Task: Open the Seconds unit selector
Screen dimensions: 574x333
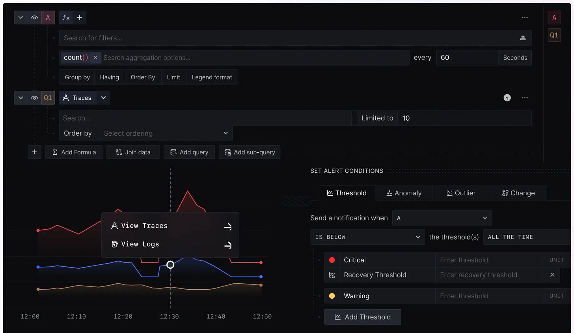Action: (x=515, y=58)
